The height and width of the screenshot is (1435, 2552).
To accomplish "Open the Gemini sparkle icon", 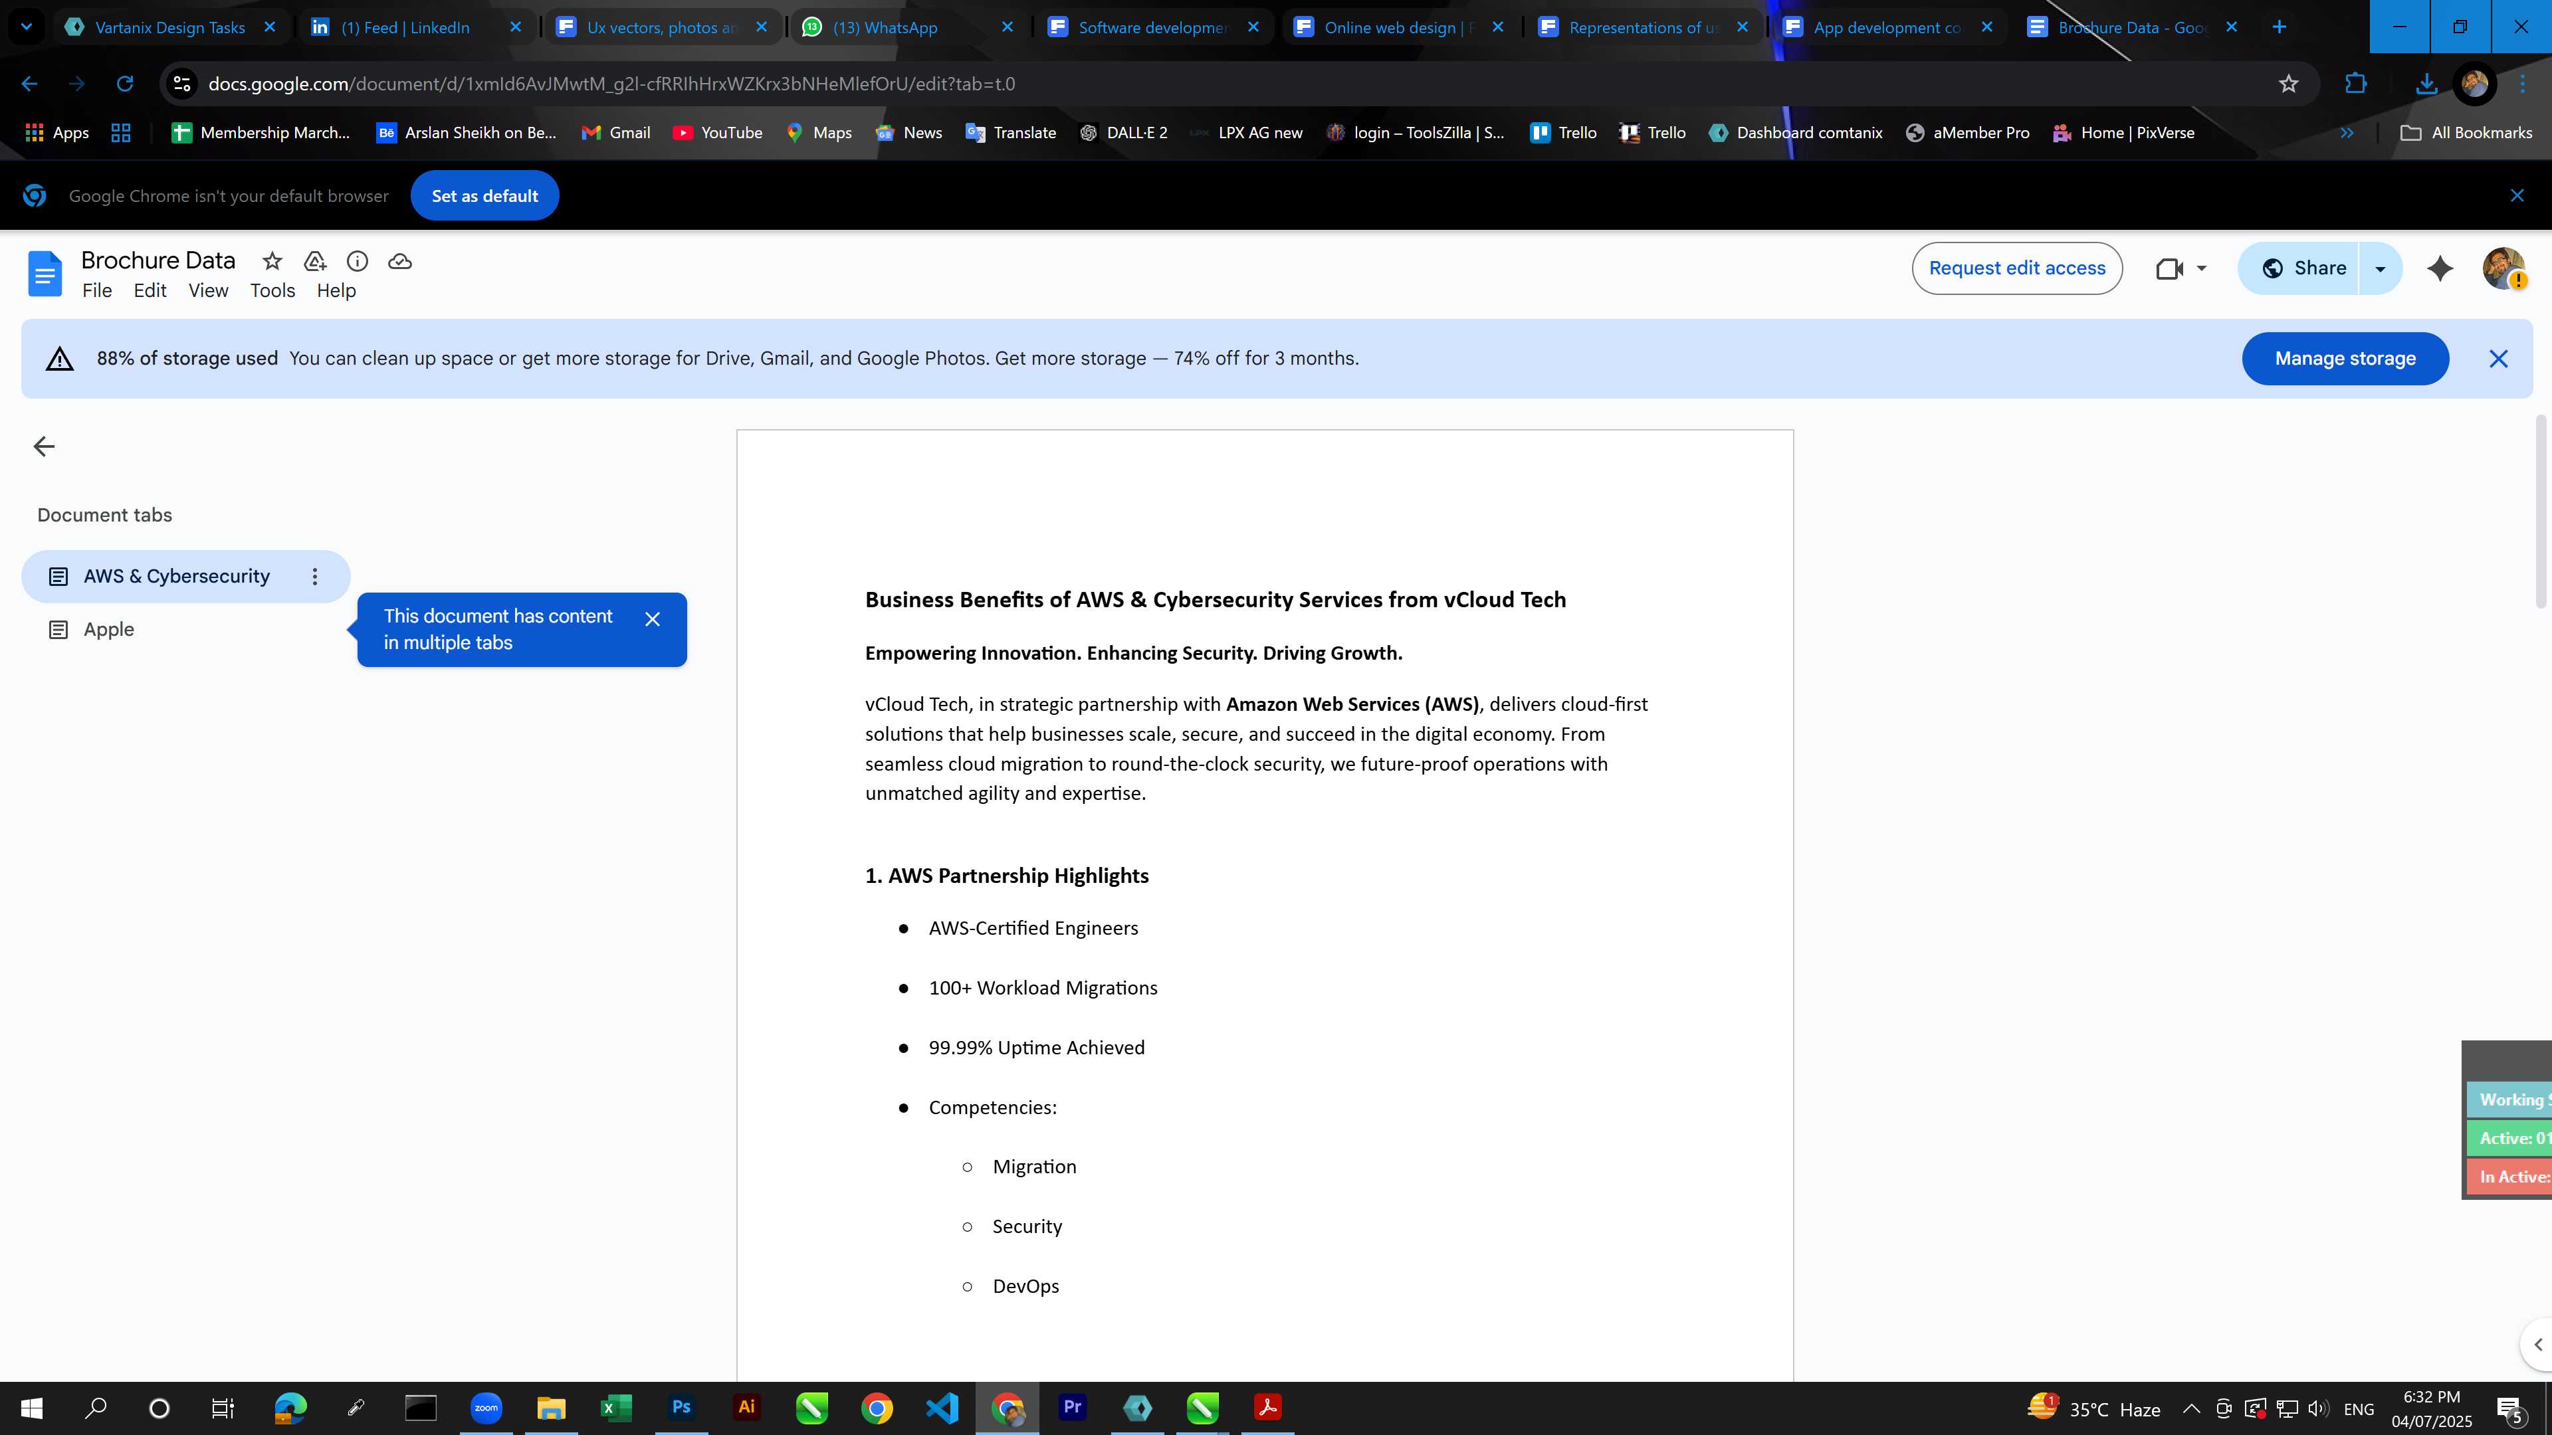I will [x=2440, y=268].
